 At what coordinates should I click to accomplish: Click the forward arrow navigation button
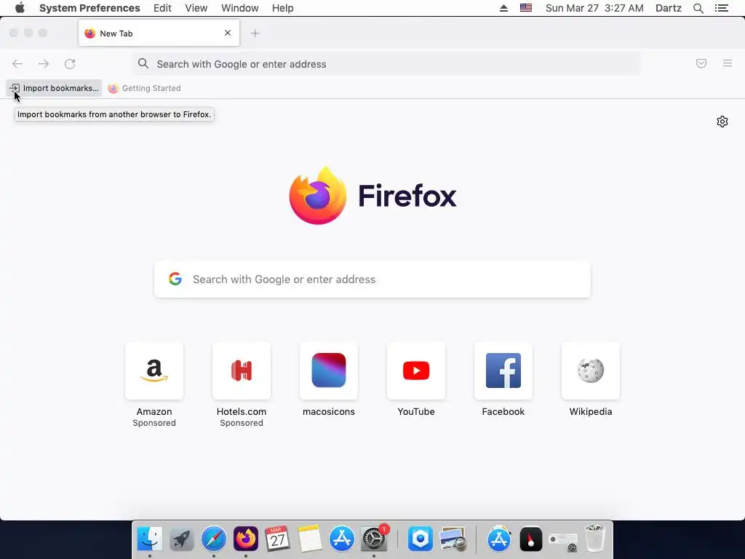[44, 64]
